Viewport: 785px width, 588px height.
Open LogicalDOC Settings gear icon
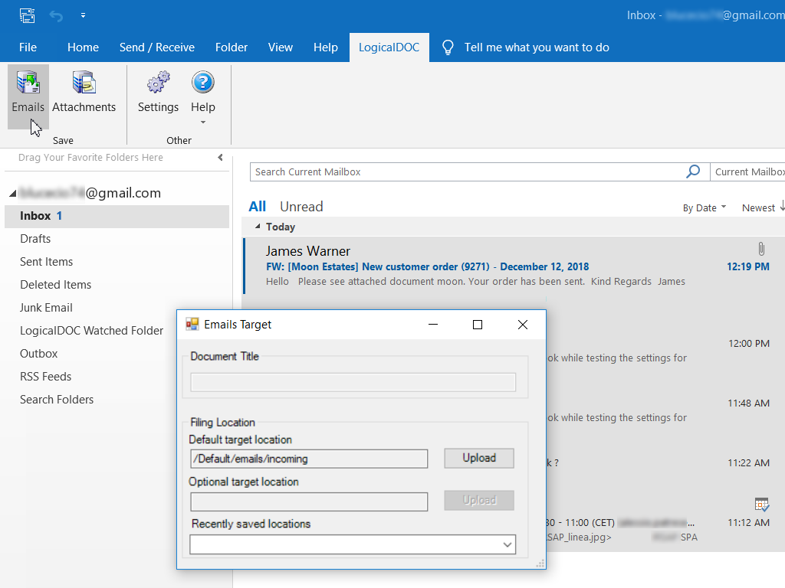[x=158, y=83]
